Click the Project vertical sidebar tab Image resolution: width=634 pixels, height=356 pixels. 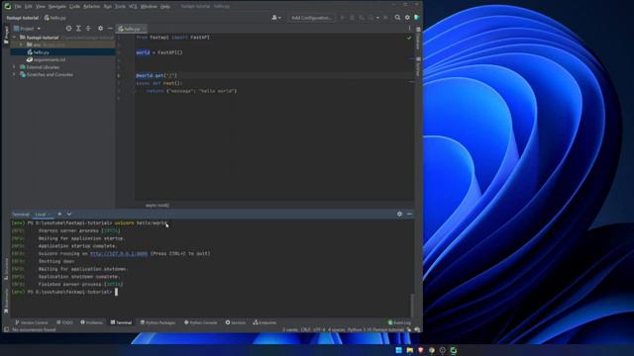[6, 35]
